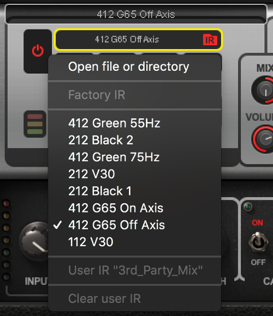Open the 412 G65 Off Axis IR selector
The width and height of the screenshot is (273, 316).
(138, 39)
